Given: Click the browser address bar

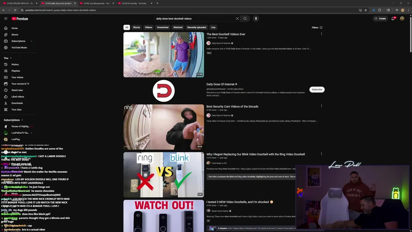Looking at the screenshot, I should [190, 10].
